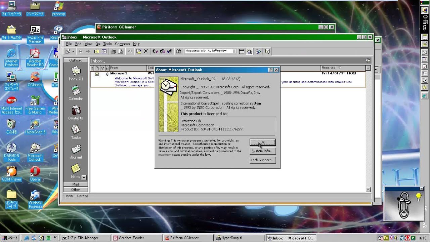Click the Outlook bar scroll-down arrow
The image size is (430, 242).
click(x=84, y=177)
